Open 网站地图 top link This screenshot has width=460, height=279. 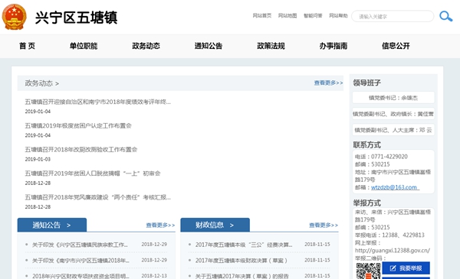pyautogui.click(x=287, y=15)
